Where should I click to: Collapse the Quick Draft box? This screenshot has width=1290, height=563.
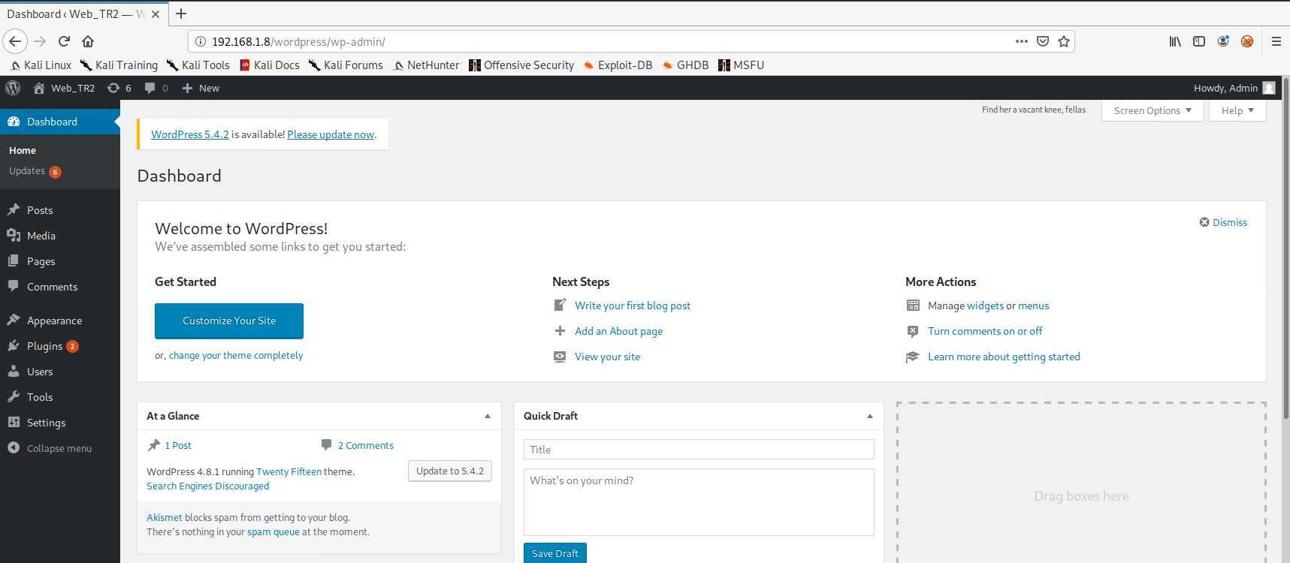870,416
